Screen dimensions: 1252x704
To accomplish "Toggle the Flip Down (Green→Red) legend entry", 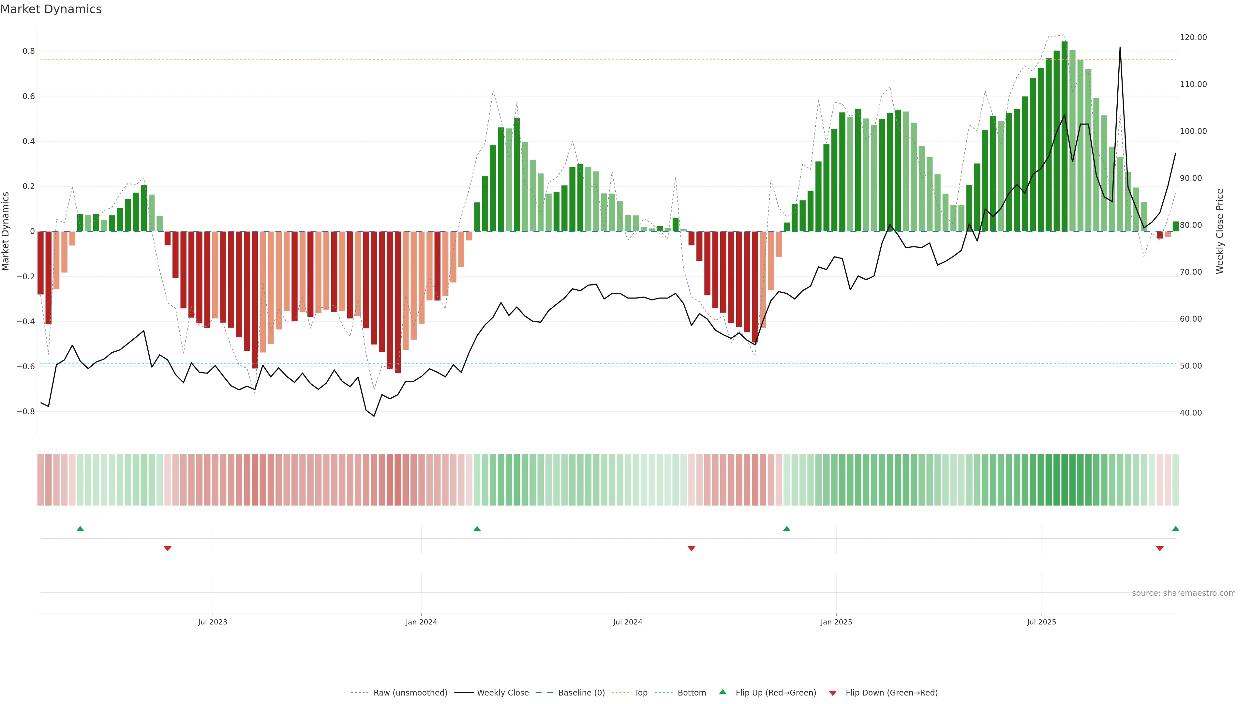I will point(891,693).
